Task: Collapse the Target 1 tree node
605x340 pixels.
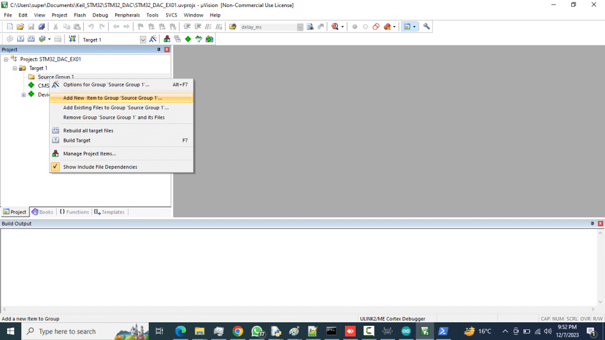Action: tap(15, 68)
